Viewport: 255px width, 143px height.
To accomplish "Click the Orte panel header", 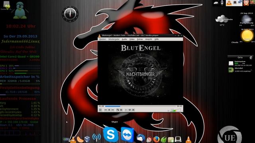I will 240,57.
